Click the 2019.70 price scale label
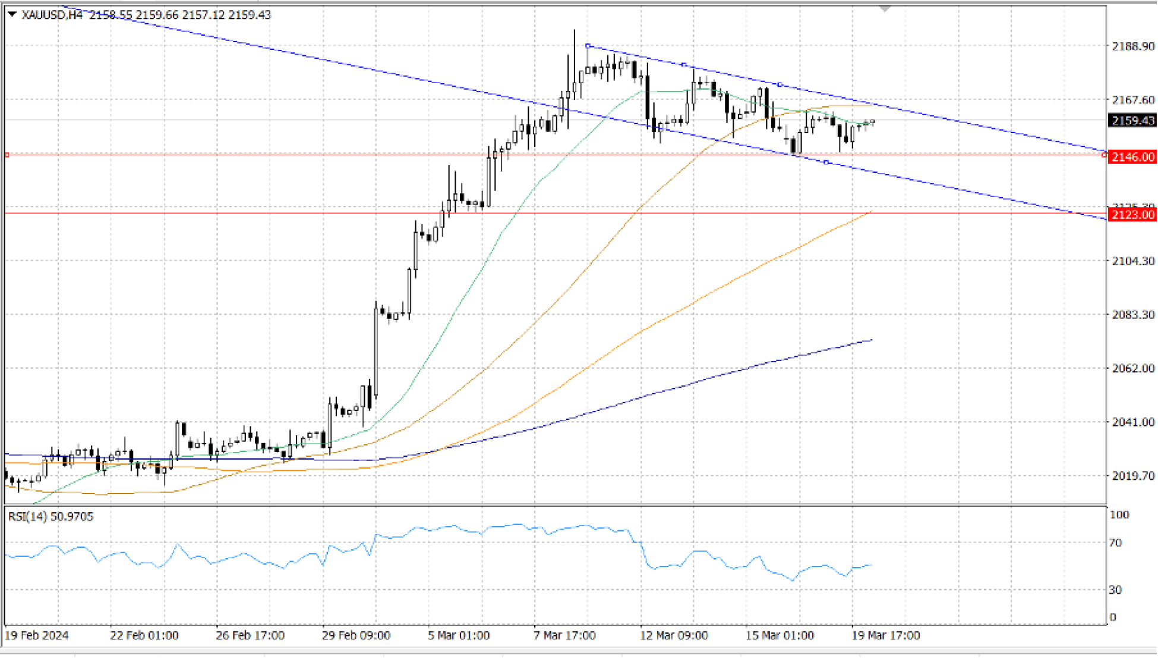 [1133, 476]
